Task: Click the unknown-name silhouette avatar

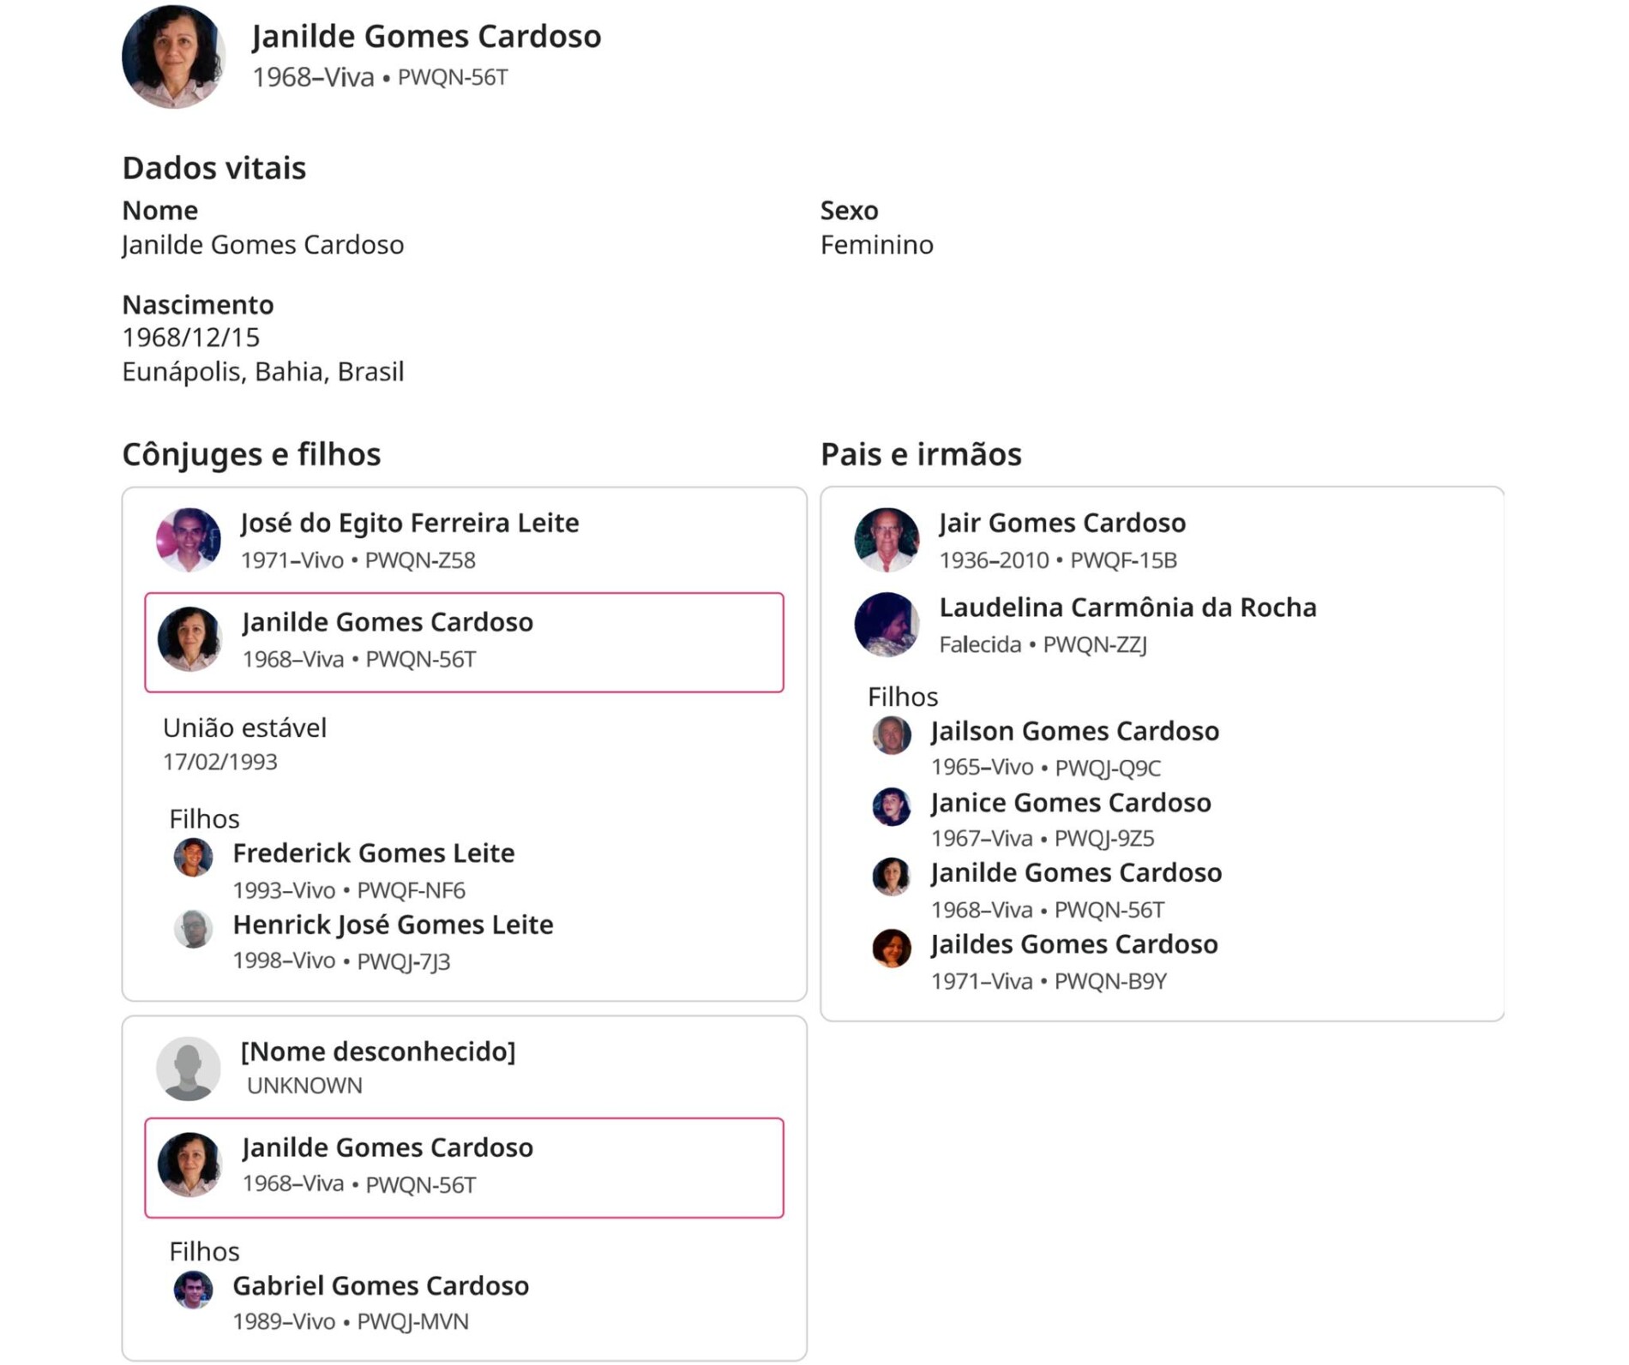Action: (189, 1068)
